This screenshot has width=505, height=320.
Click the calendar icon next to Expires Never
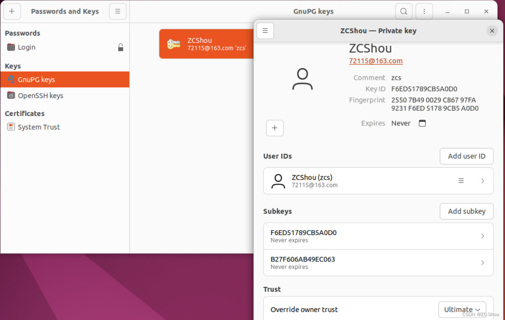(x=422, y=123)
